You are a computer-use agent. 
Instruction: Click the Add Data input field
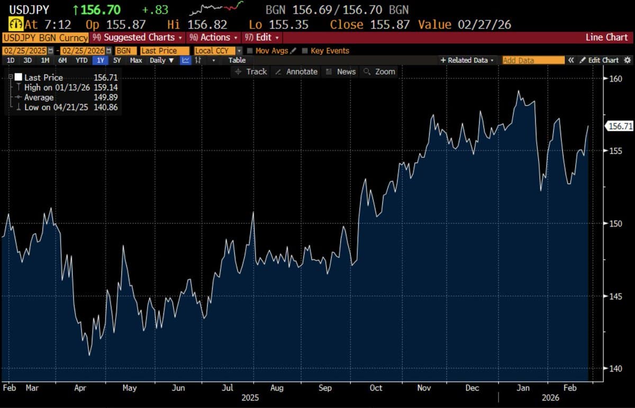[533, 60]
